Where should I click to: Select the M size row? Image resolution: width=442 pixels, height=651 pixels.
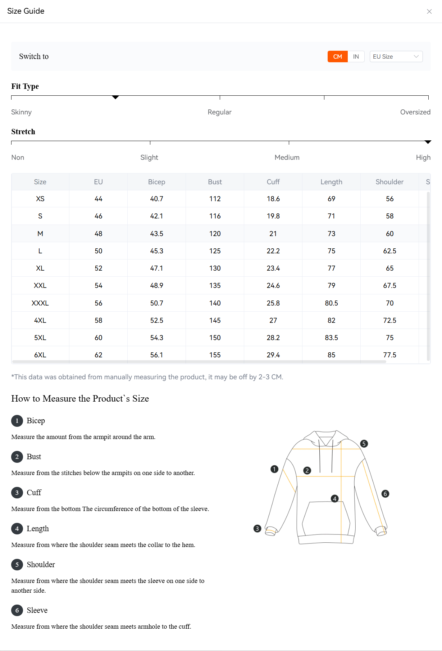pos(40,234)
